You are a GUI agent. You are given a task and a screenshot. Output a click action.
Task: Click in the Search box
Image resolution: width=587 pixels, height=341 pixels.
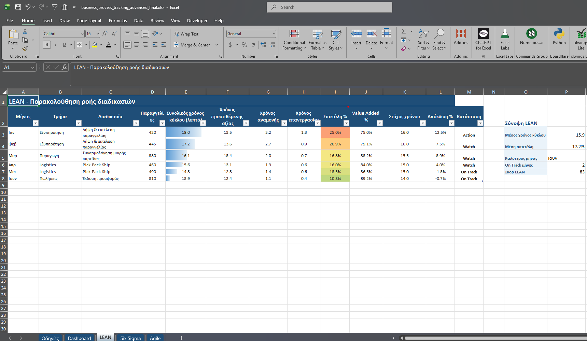pyautogui.click(x=330, y=7)
